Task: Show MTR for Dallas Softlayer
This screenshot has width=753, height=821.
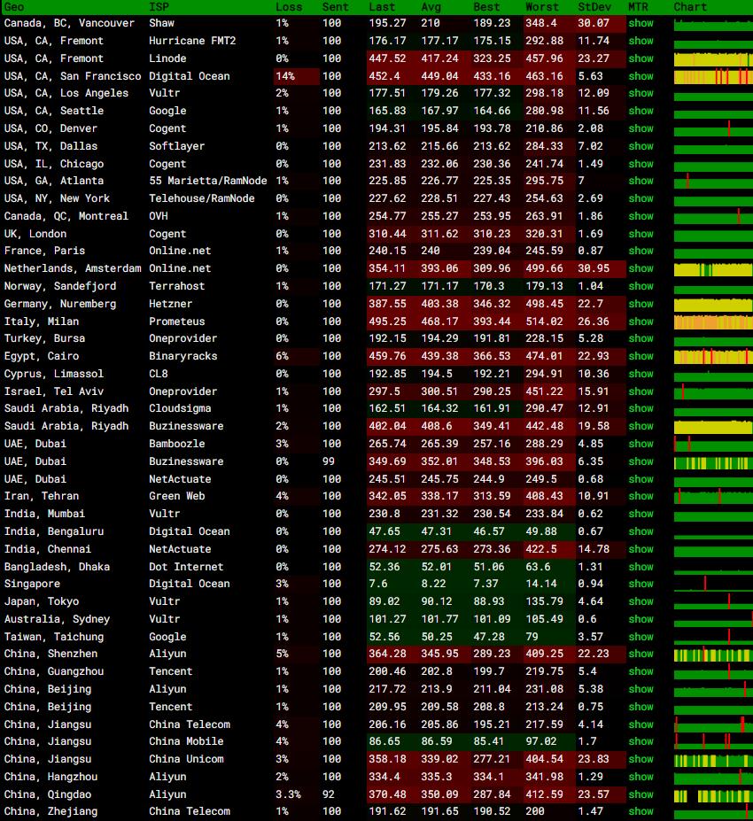Action: point(641,146)
